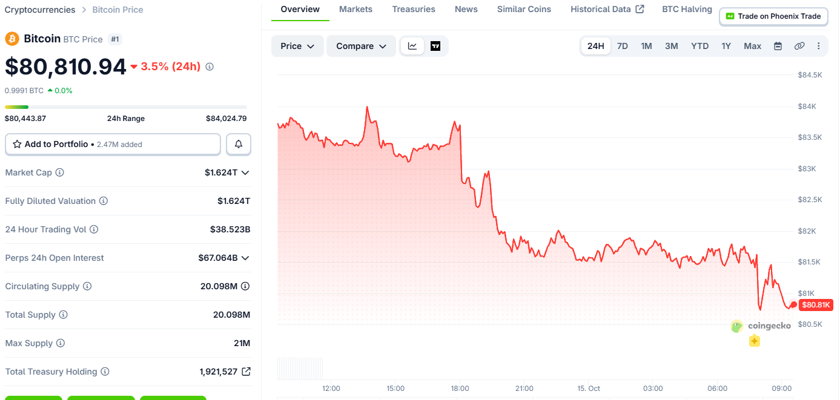Screen dimensions: 840x400
Task: Click the $1.624T Fully Diluted Valuation value
Action: (234, 201)
